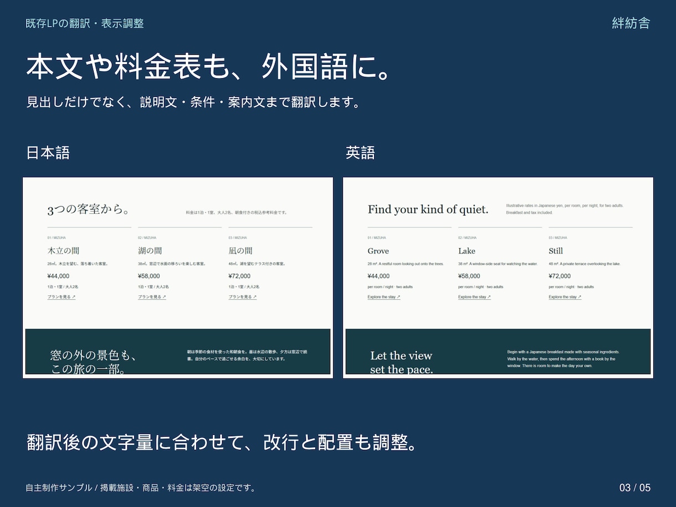Viewport: 676px width, 507px height.
Task: Click the Illustrative rates in Japanese yen note
Action: pos(565,209)
